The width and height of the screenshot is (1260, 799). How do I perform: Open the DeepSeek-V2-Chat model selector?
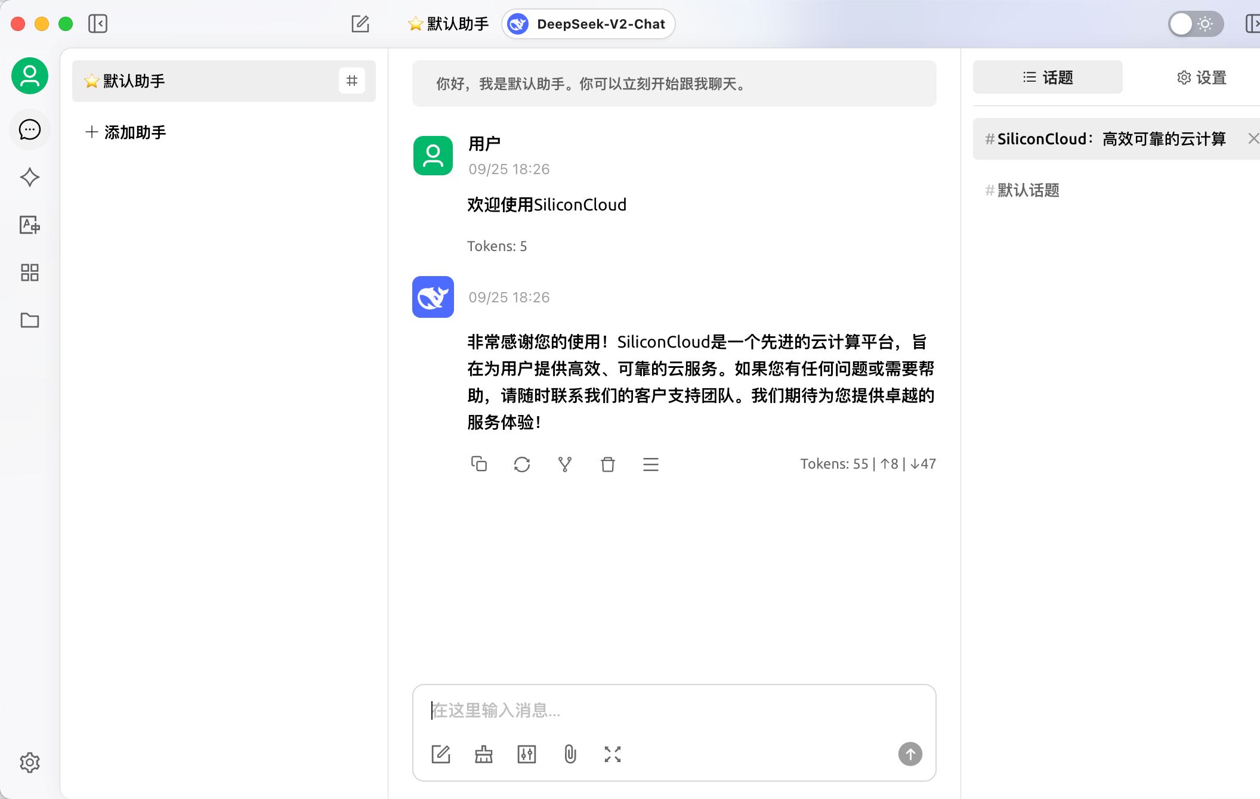point(588,24)
